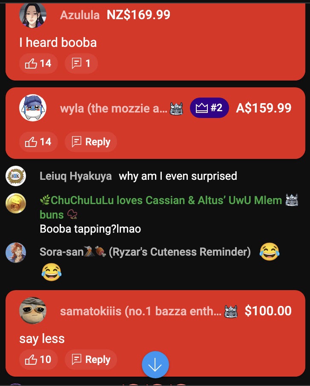Click ChuChuLuLu's gold coin avatar
Viewport: 310px width, 386px height.
point(16,203)
